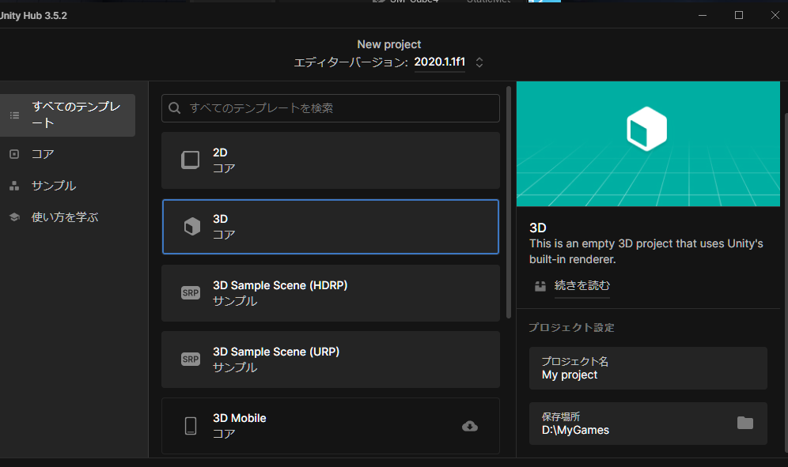Click the magnifier search icon
The image size is (788, 467).
click(x=174, y=108)
